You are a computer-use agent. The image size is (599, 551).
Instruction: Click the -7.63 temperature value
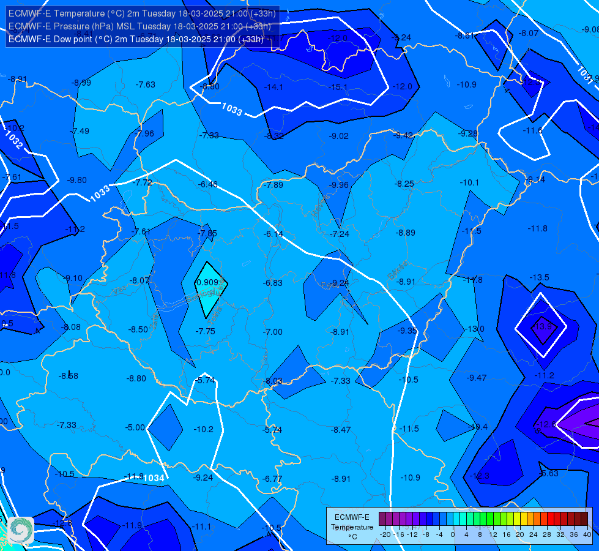pyautogui.click(x=146, y=84)
